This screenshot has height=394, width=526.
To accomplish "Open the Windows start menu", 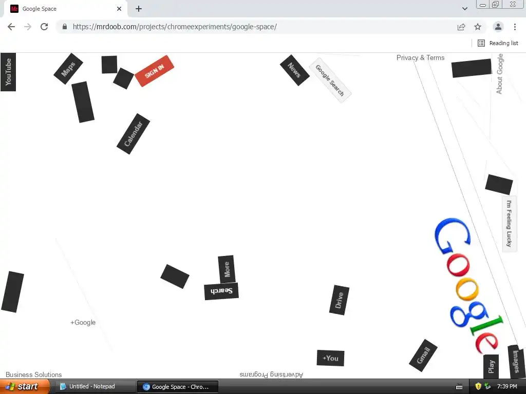I will (24, 387).
